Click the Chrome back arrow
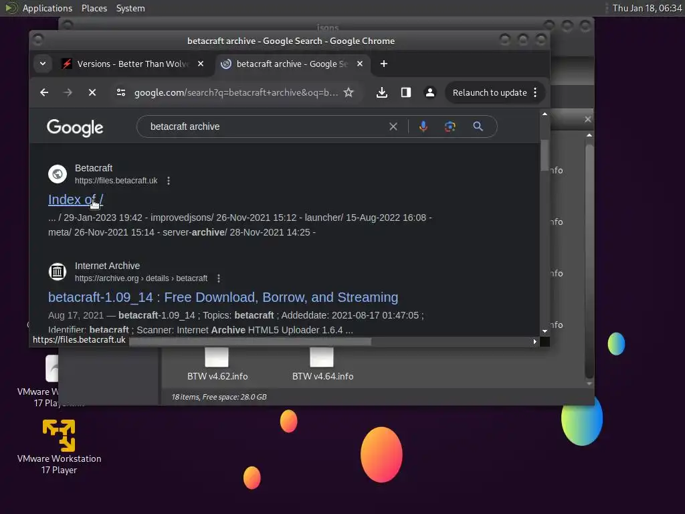This screenshot has width=685, height=514. click(x=44, y=92)
